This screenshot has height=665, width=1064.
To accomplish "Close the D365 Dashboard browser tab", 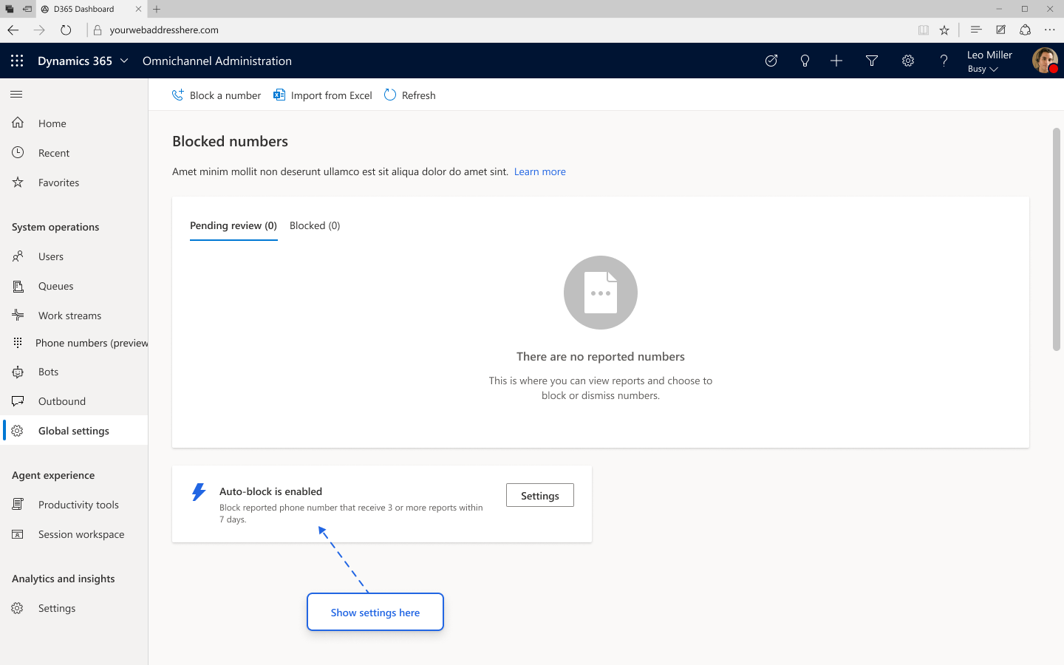I will (138, 9).
